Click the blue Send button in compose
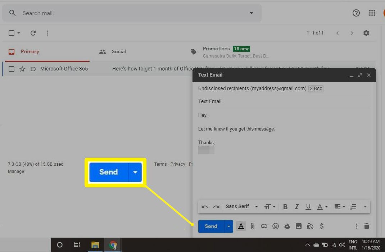Screen dimensions: 385x252 coord(211,226)
